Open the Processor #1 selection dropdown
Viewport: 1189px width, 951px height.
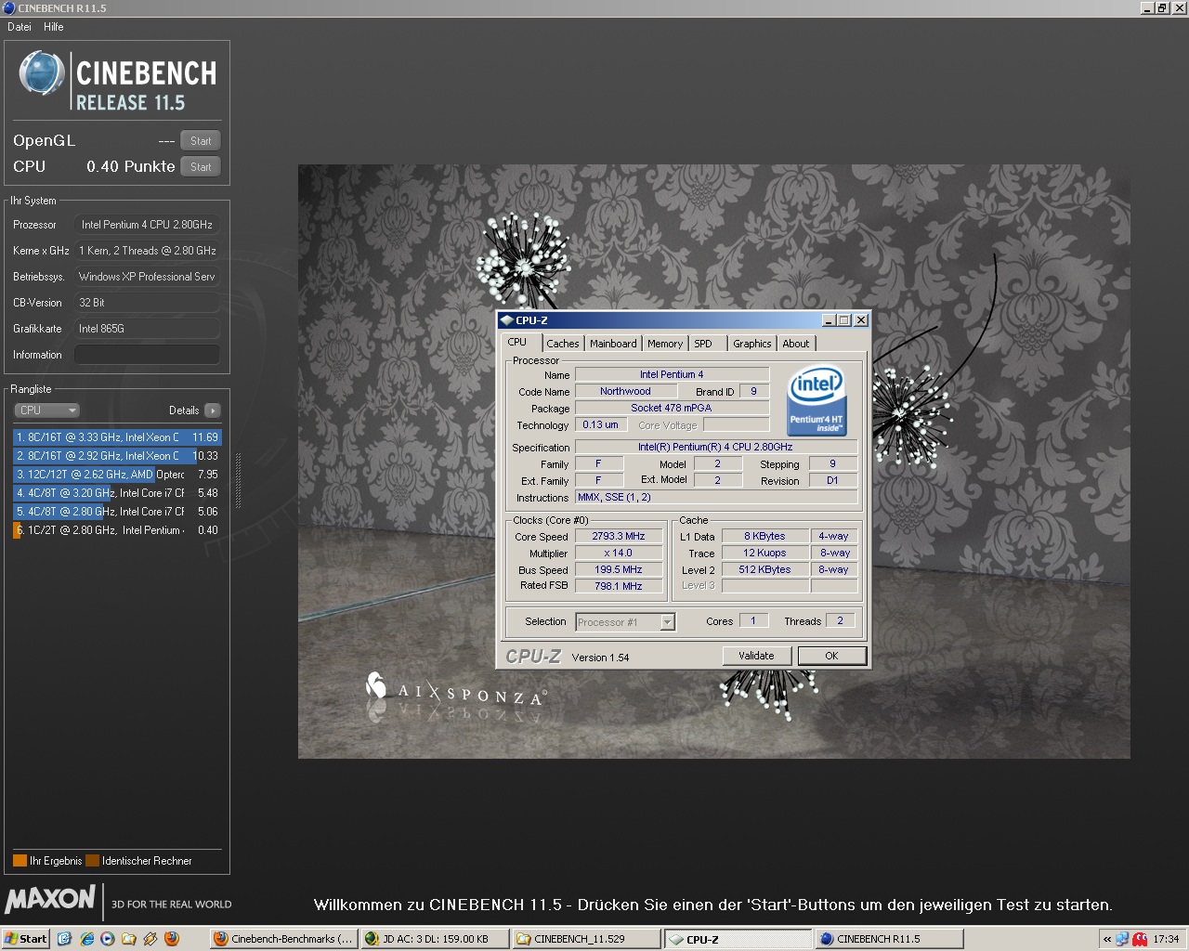click(667, 622)
